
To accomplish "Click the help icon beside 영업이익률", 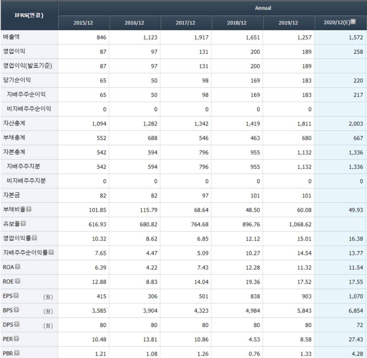I will (x=34, y=238).
